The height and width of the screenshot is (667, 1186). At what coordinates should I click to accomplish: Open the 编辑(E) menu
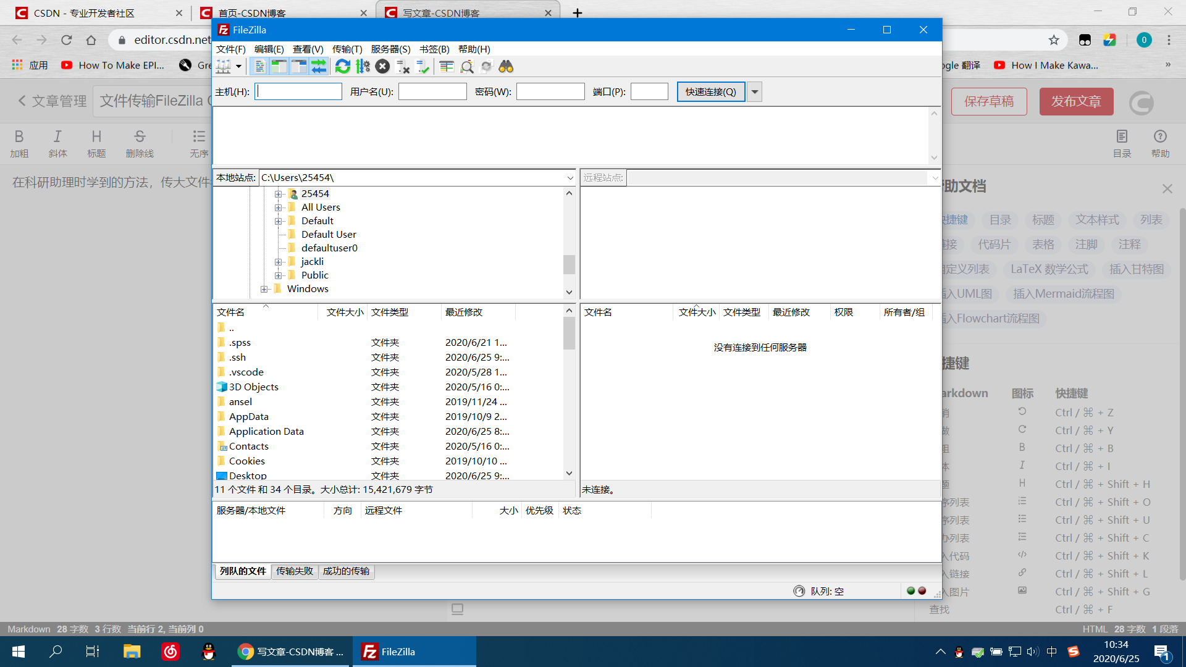pyautogui.click(x=269, y=49)
